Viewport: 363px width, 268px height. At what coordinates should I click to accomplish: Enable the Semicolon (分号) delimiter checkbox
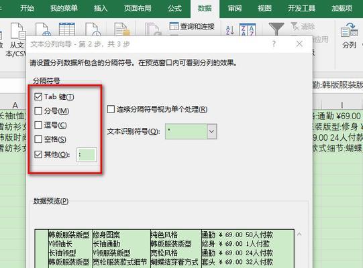click(38, 111)
